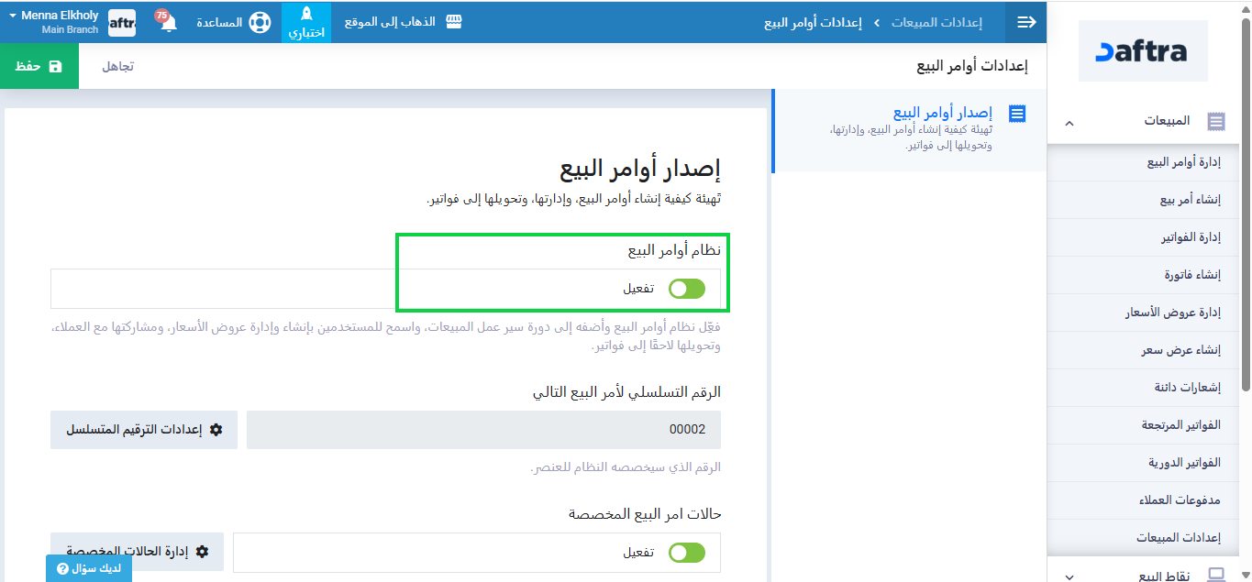Click the notification bell icon
1252x582 pixels.
point(168,24)
